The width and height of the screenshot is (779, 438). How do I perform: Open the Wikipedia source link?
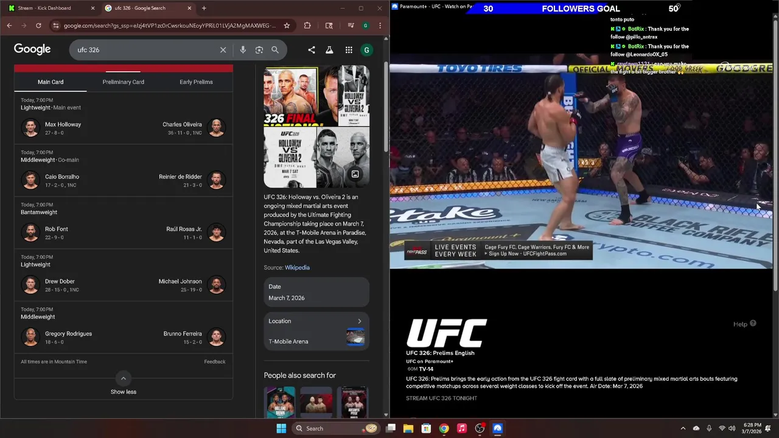(x=297, y=267)
